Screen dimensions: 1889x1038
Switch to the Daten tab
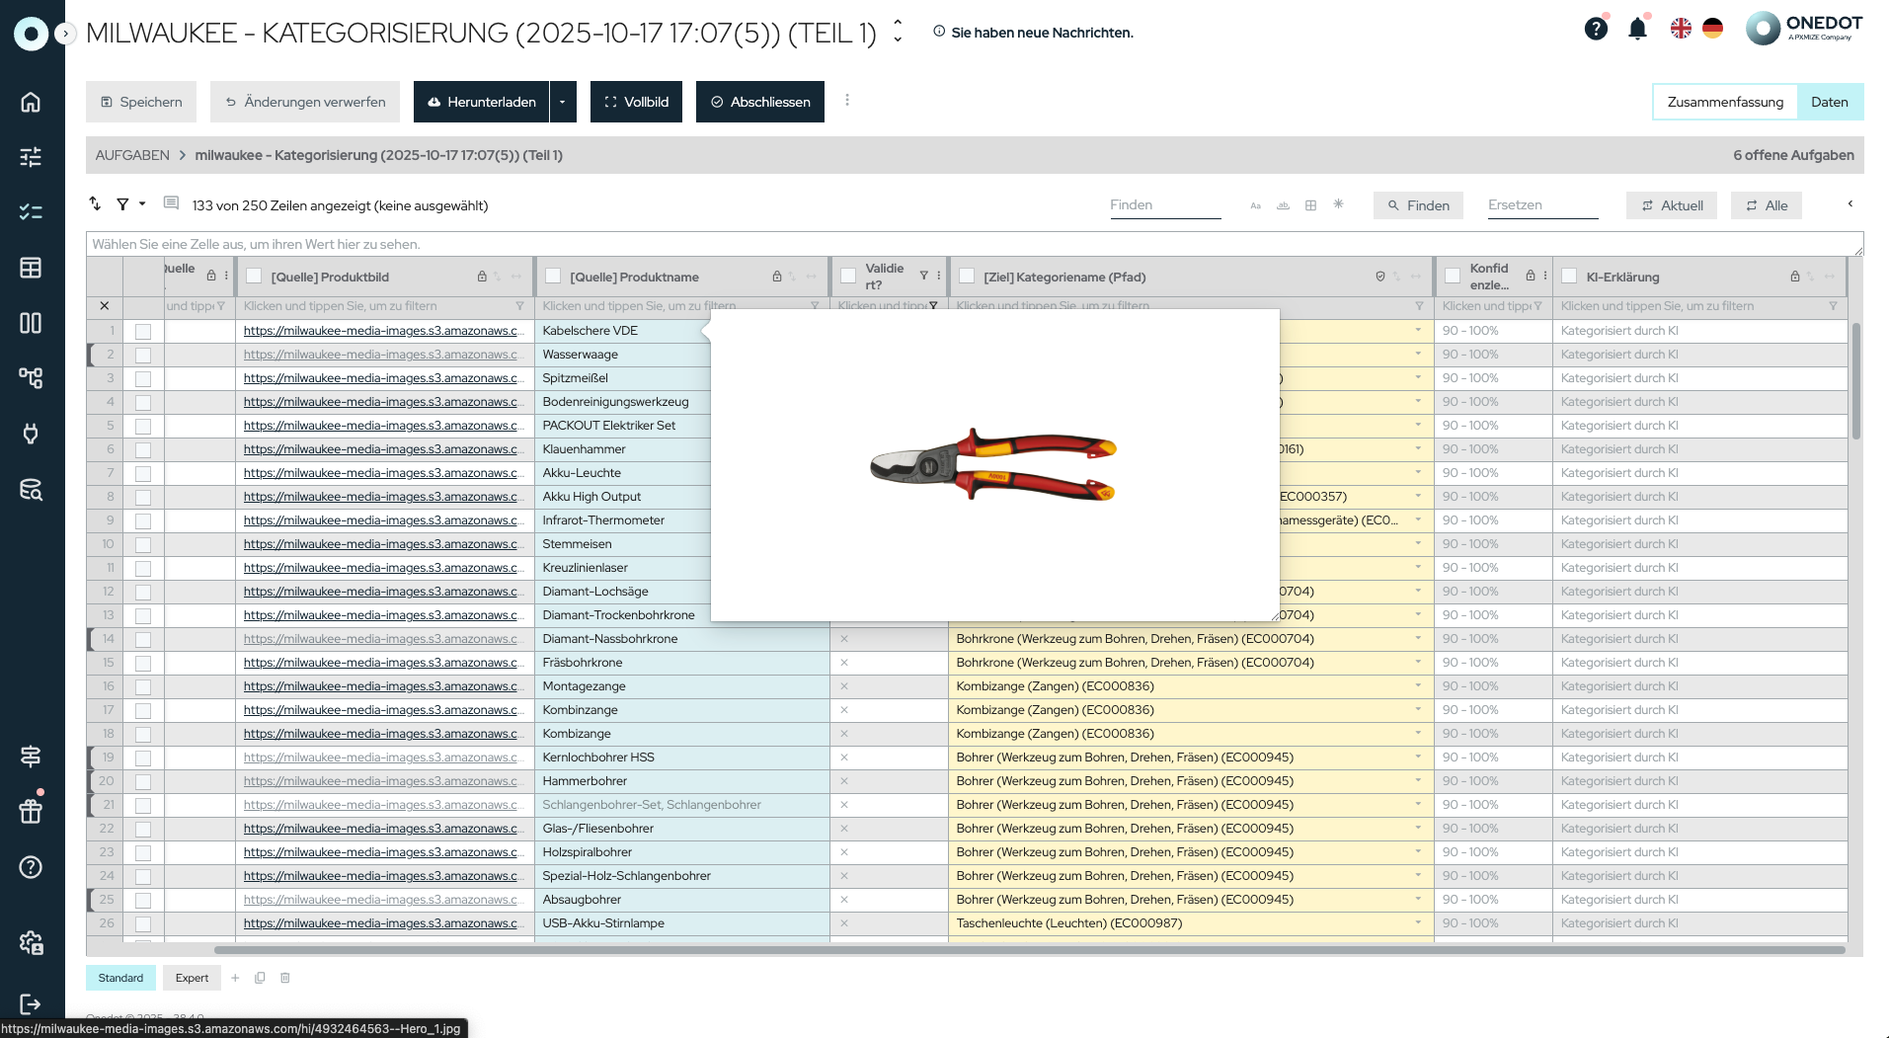click(x=1829, y=102)
